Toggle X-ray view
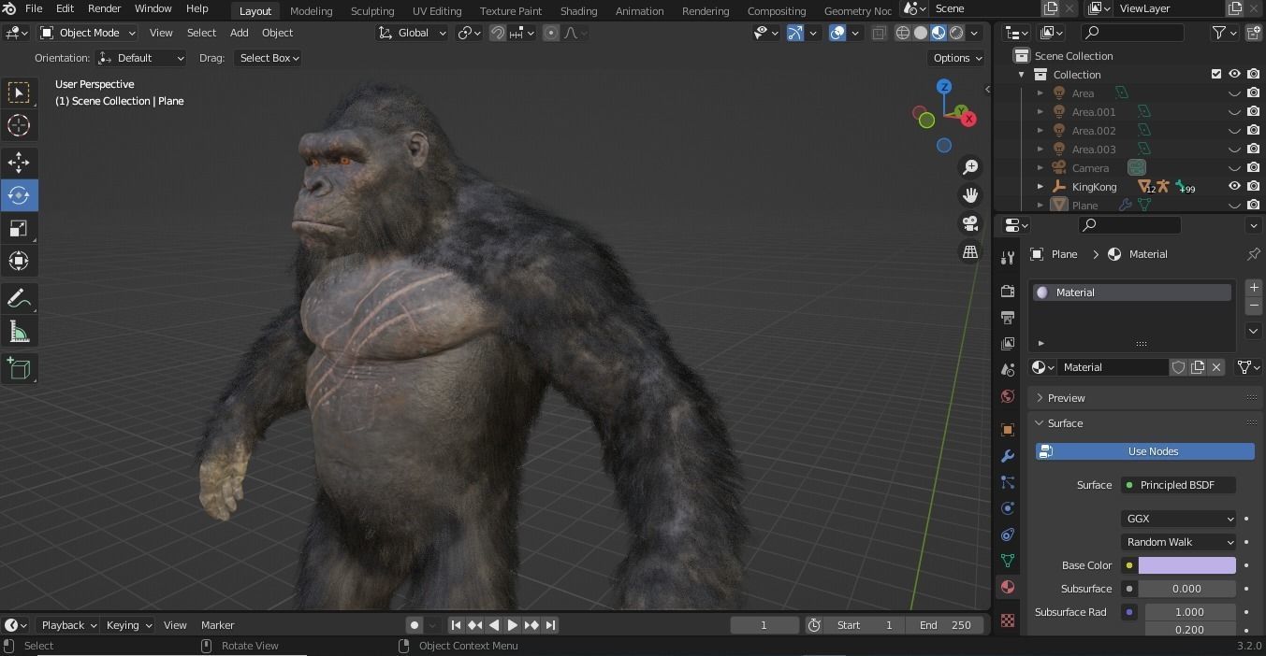 tap(879, 33)
